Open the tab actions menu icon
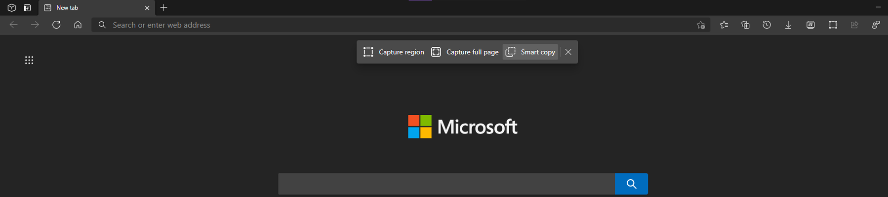 27,7
